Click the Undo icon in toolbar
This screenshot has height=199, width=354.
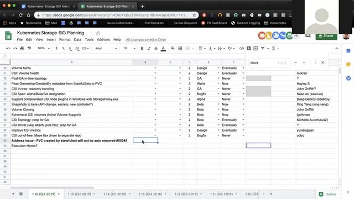pyautogui.click(x=8, y=49)
